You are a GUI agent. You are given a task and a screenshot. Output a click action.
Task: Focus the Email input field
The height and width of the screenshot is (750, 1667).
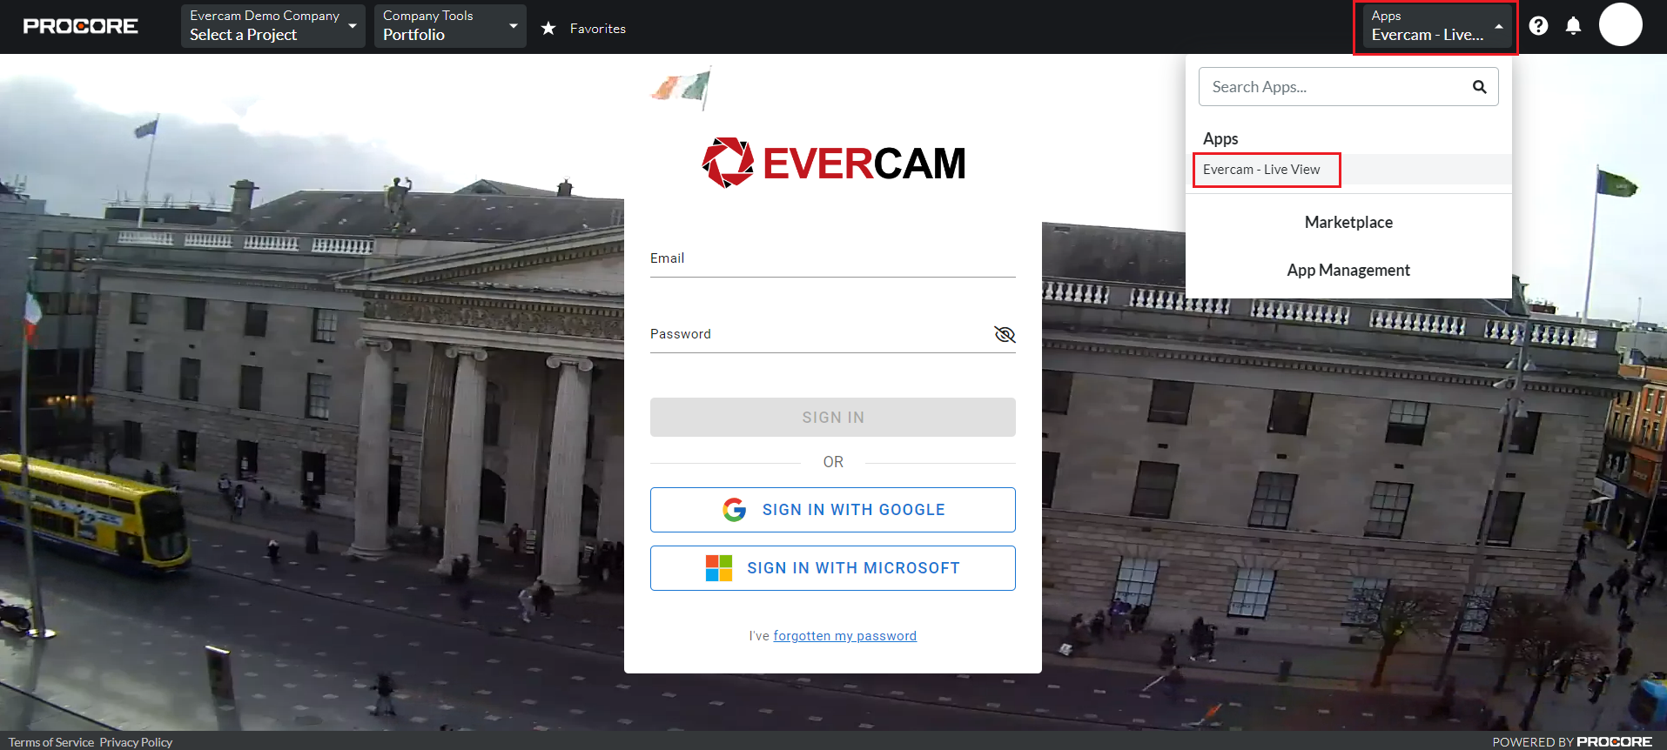(833, 258)
